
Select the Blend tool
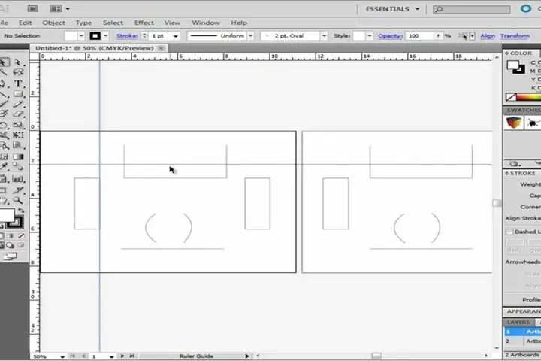point(17,167)
